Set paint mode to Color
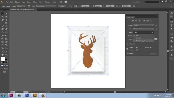174x98 pixels. [x=2, y=66]
